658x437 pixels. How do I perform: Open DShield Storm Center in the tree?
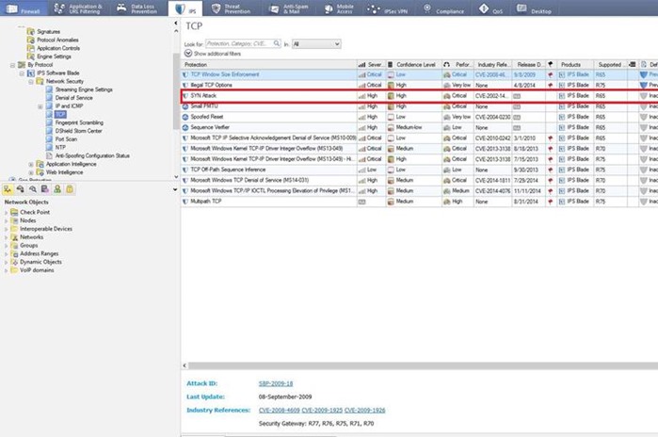pyautogui.click(x=78, y=131)
